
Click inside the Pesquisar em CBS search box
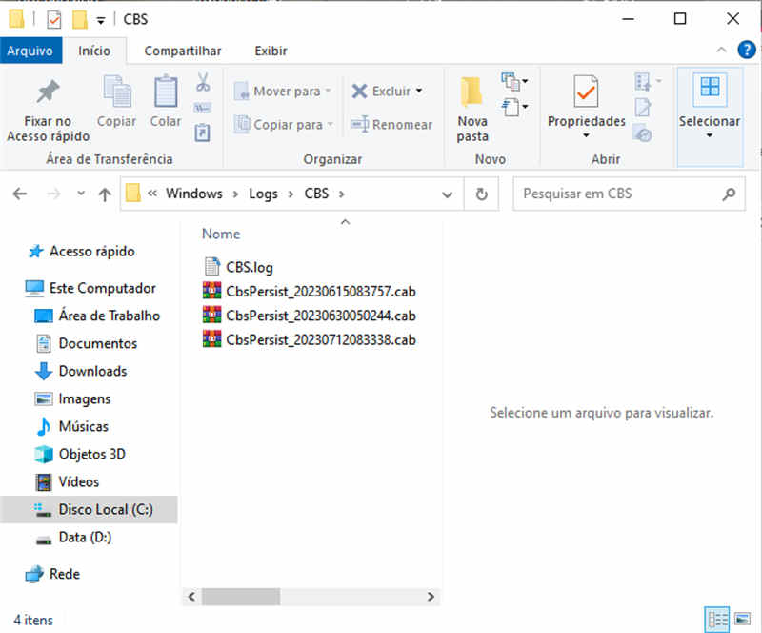click(610, 194)
